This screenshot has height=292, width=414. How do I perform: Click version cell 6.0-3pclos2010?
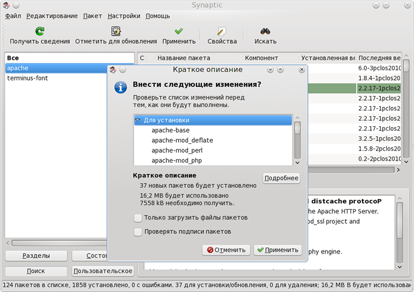point(379,68)
